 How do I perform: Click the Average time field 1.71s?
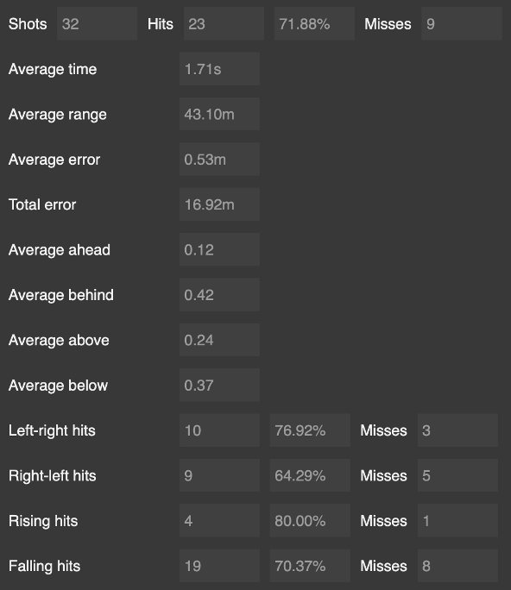(x=219, y=69)
